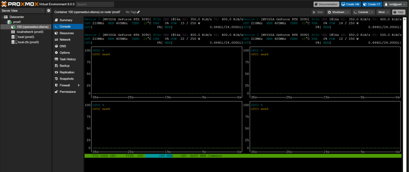Click the Proxmox logo

(x=19, y=4)
